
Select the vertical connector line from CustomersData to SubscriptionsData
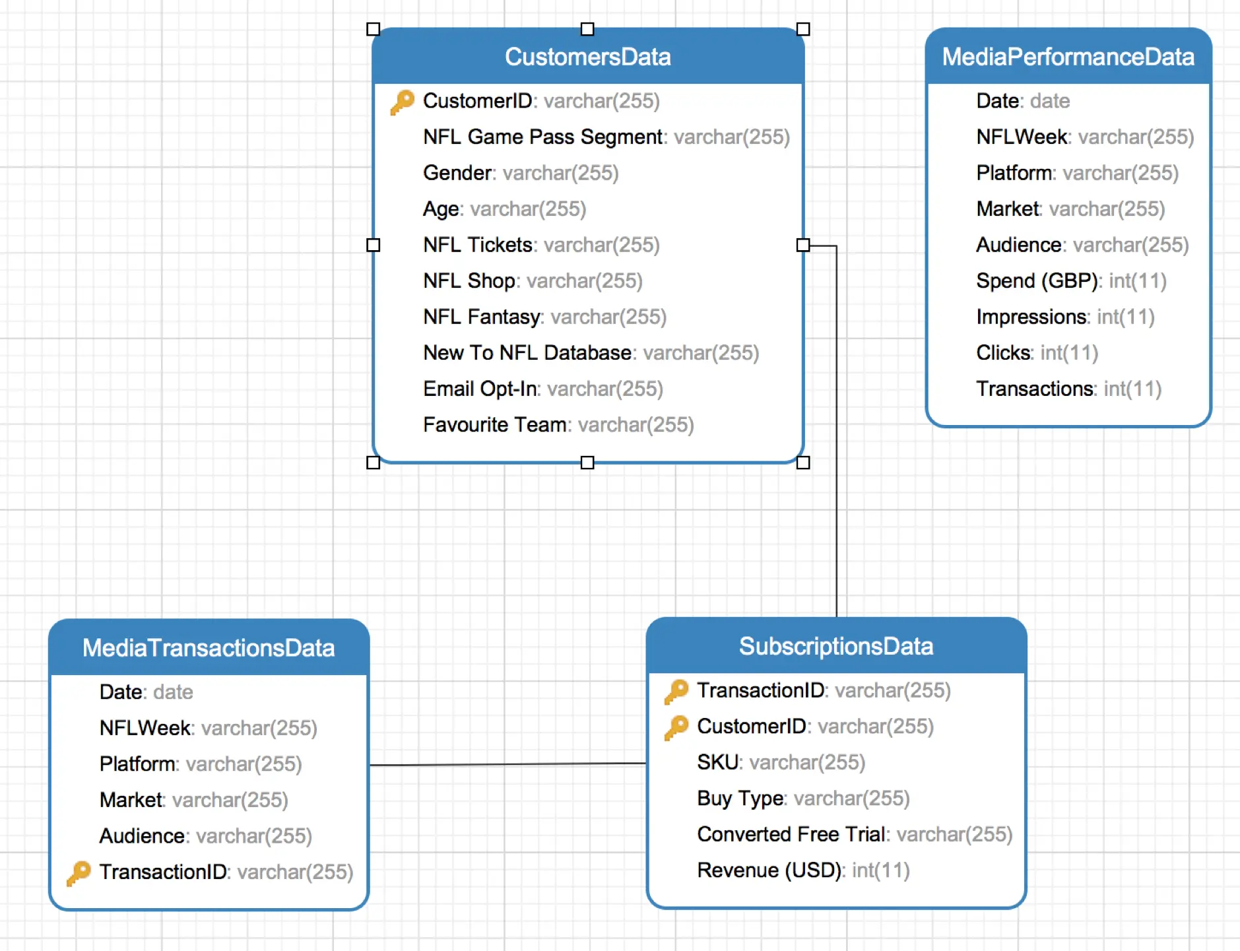click(837, 432)
